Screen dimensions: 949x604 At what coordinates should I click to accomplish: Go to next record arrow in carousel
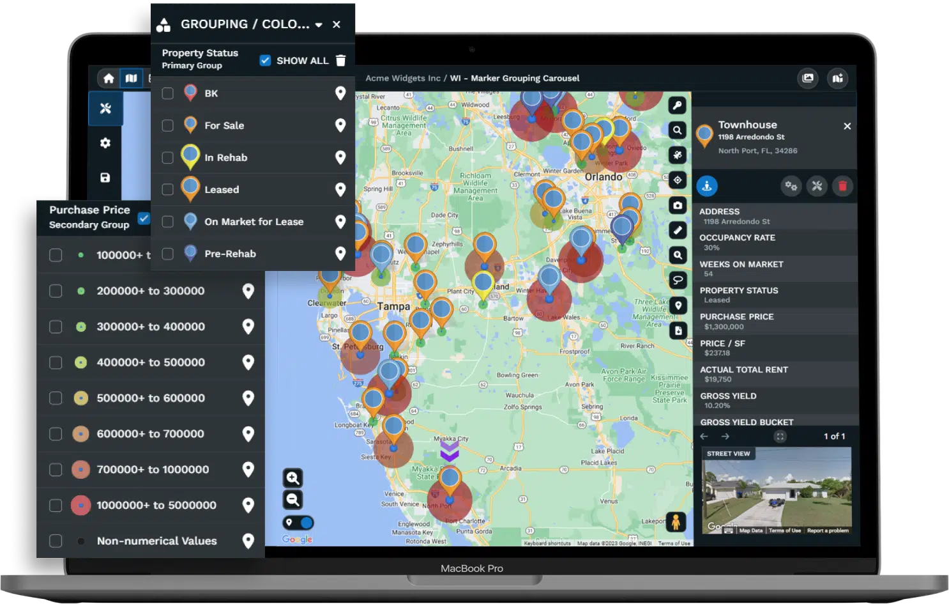pyautogui.click(x=725, y=437)
